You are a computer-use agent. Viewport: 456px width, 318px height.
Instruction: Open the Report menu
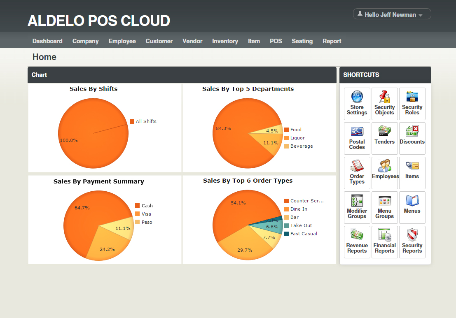332,41
